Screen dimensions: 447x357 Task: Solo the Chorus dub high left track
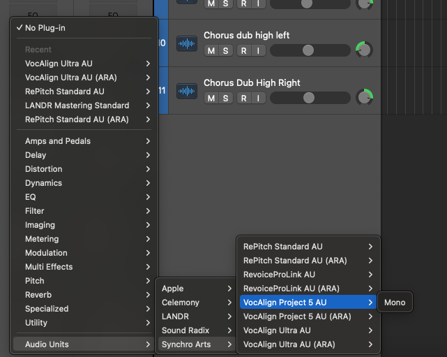point(225,50)
